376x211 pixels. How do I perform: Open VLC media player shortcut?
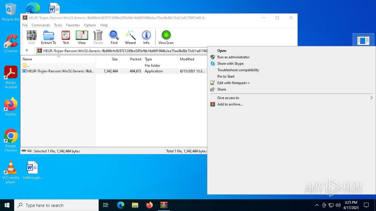point(11,172)
